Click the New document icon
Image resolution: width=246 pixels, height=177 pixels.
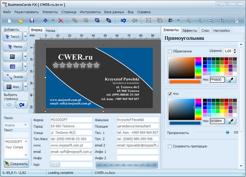10,21
